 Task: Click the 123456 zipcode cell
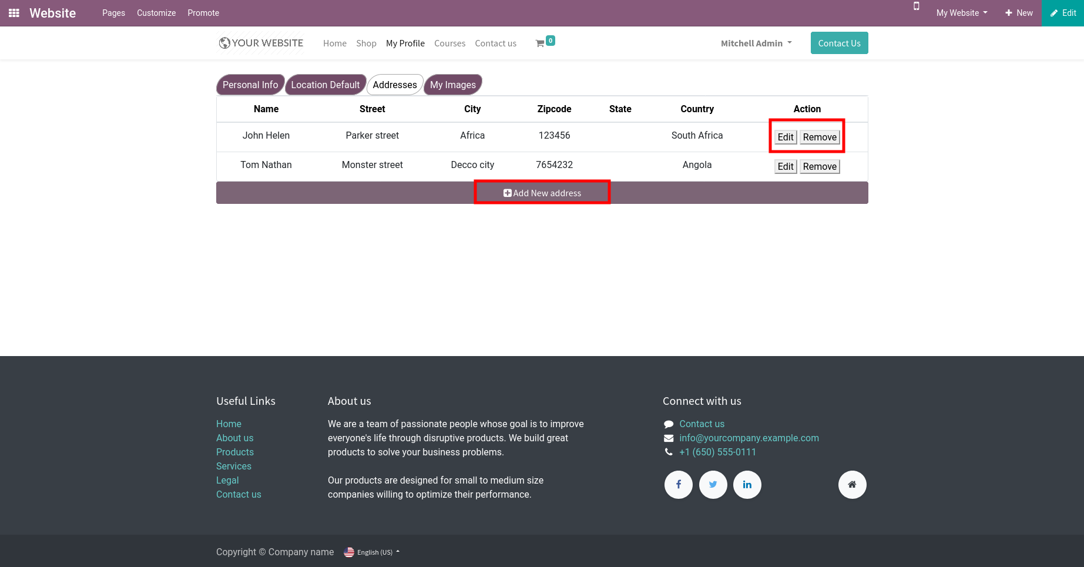pyautogui.click(x=555, y=135)
